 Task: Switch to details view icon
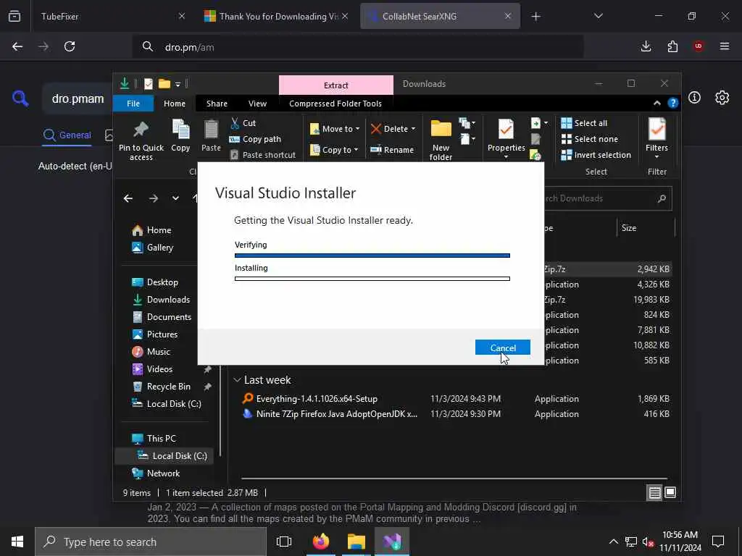point(654,492)
